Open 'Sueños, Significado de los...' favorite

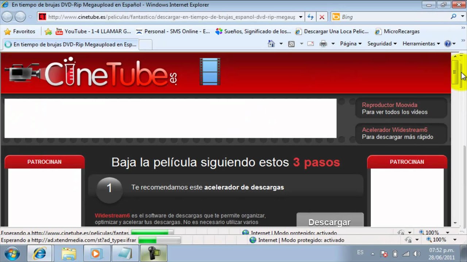coord(253,32)
